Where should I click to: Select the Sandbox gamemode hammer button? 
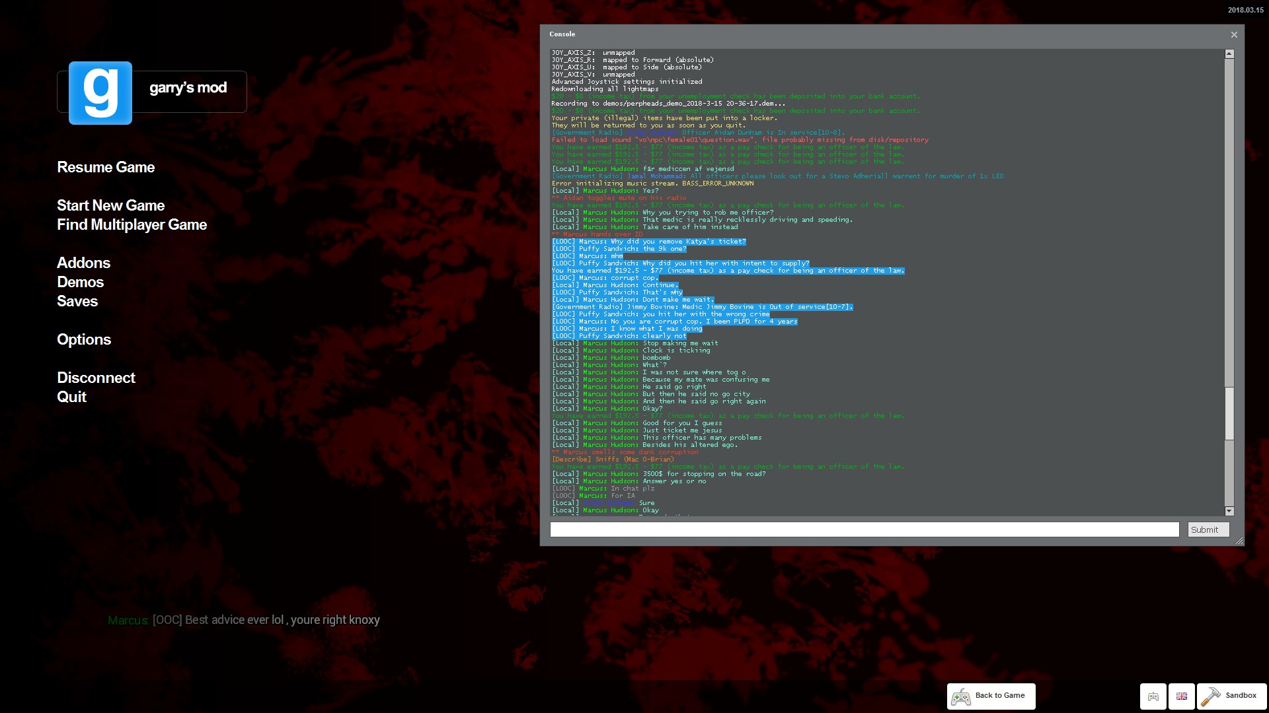click(1231, 696)
